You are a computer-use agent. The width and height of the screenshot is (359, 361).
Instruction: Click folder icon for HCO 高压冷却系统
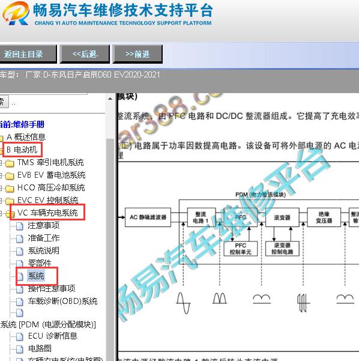coord(10,189)
